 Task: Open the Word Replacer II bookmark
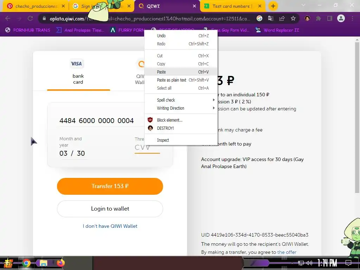click(x=277, y=30)
